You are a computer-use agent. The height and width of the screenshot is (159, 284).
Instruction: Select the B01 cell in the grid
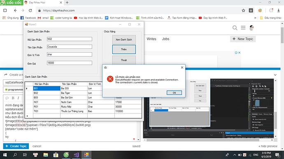pyautogui.click(x=47, y=88)
